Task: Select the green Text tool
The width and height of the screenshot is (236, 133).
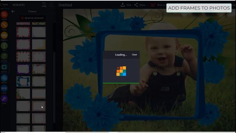Action: point(4,46)
